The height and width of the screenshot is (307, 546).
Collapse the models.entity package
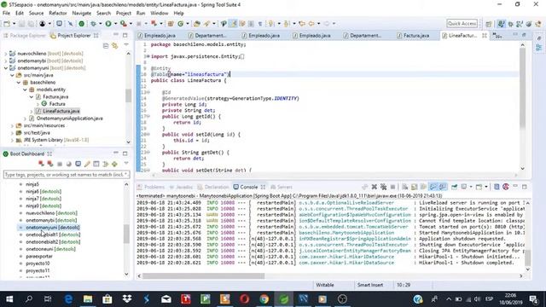[x=25, y=90]
